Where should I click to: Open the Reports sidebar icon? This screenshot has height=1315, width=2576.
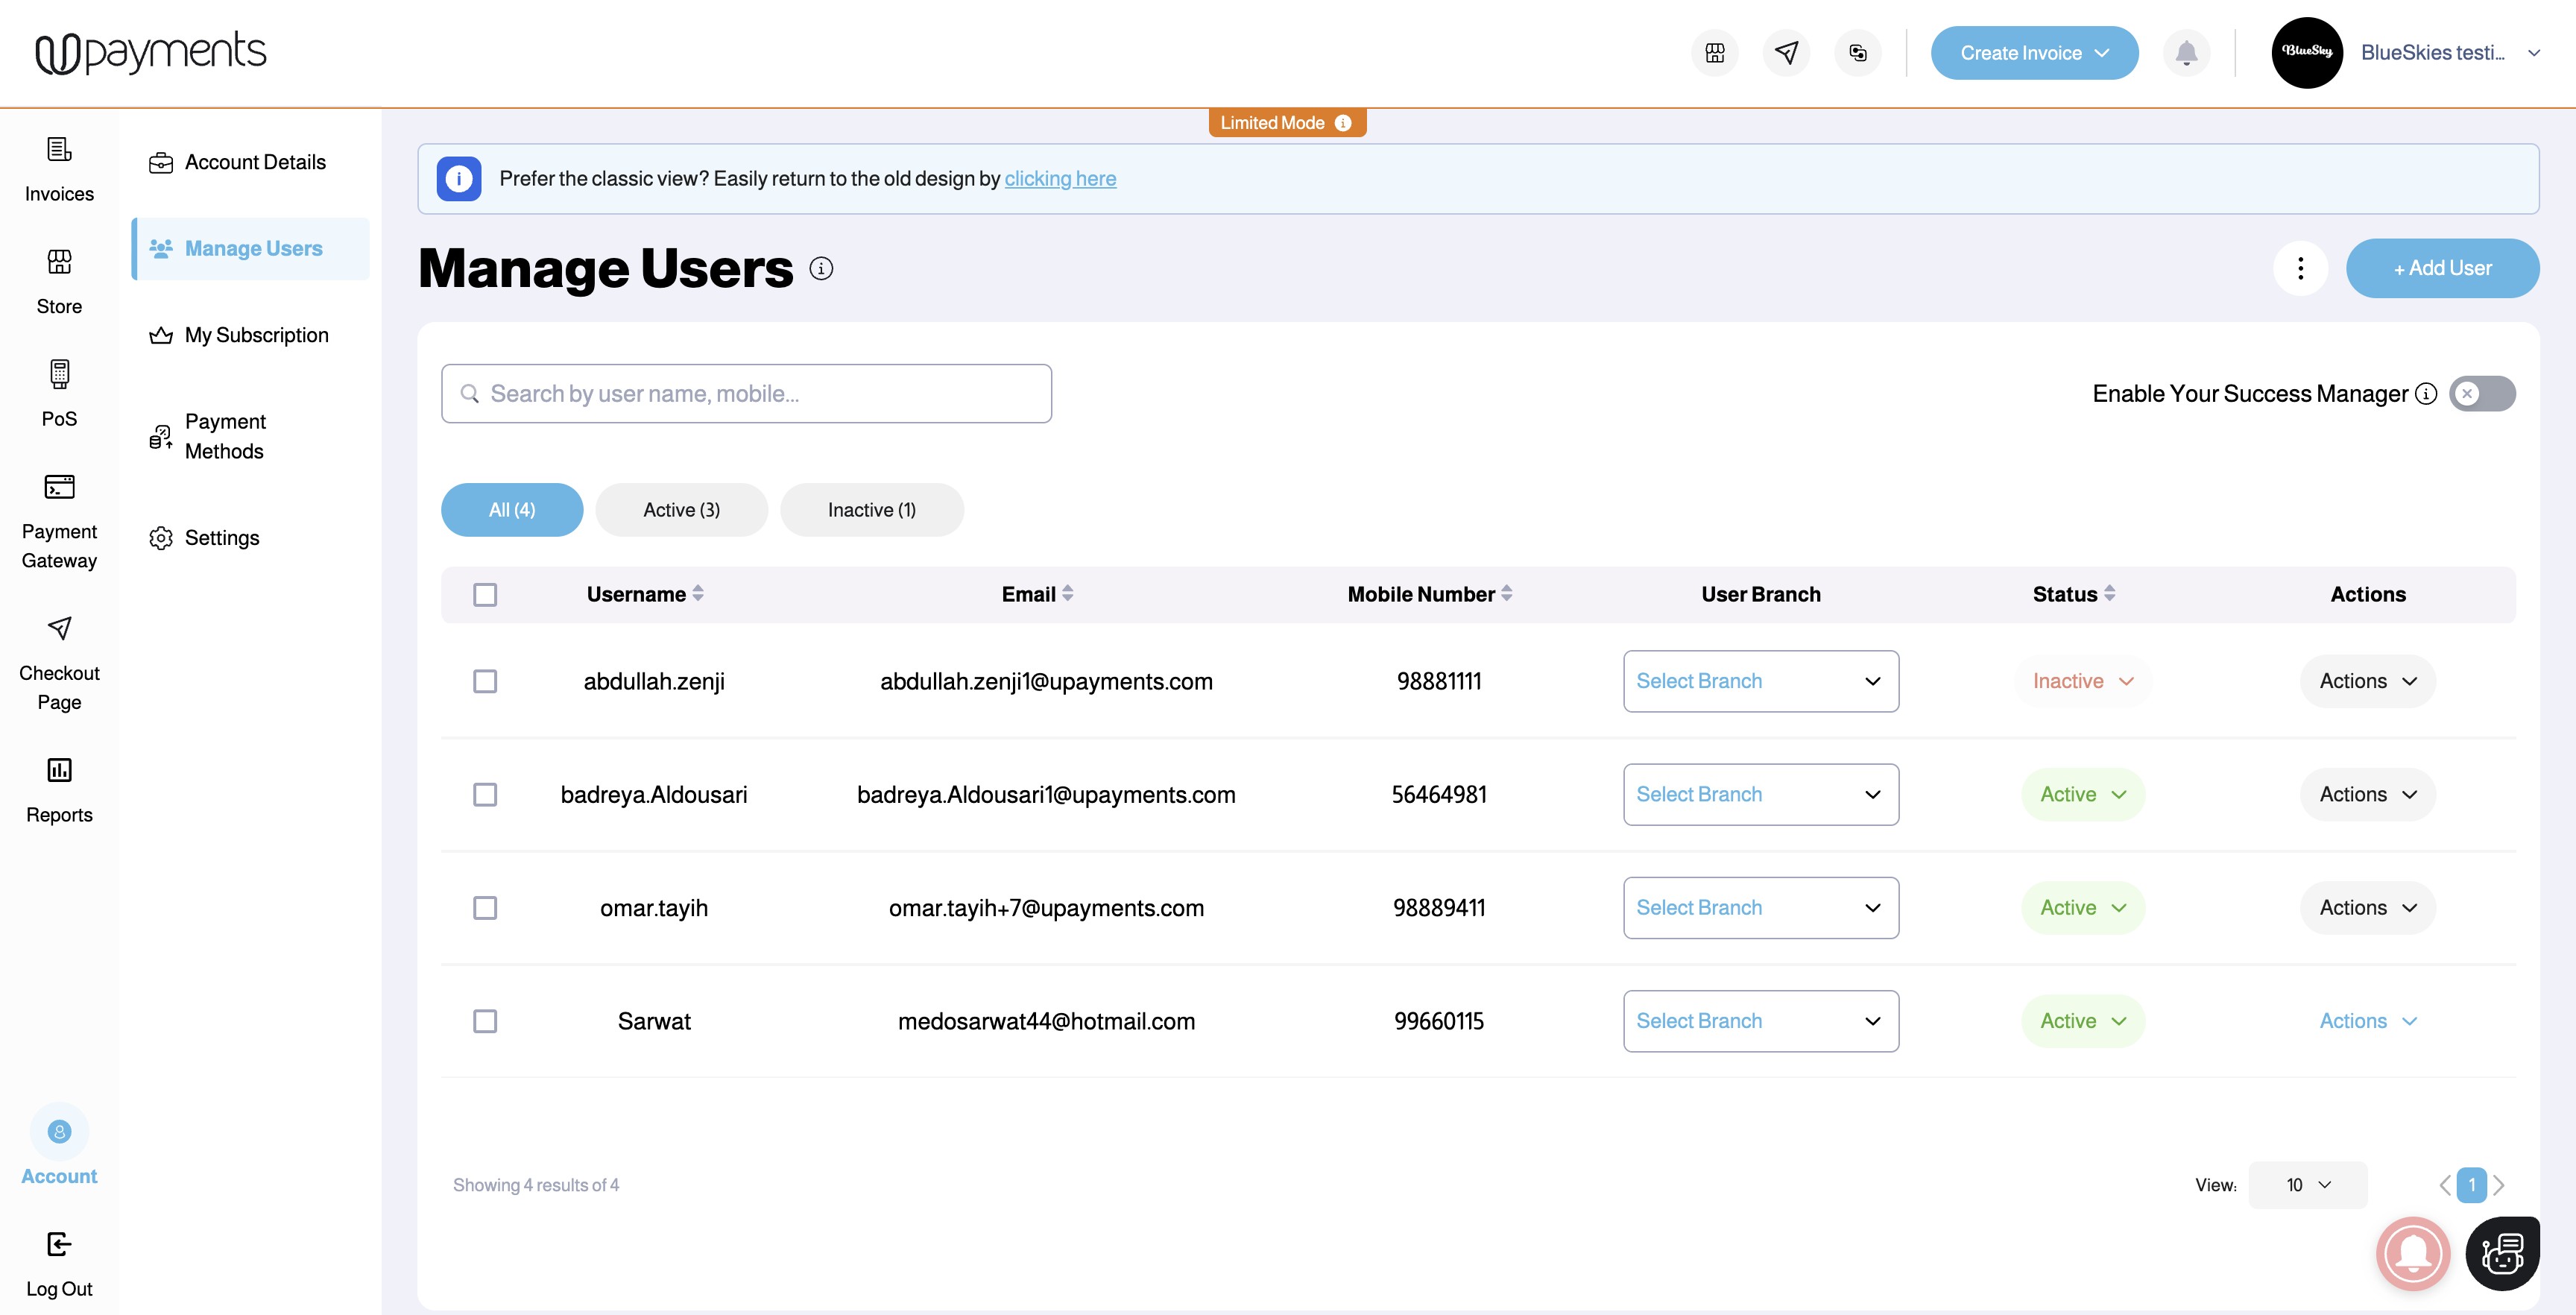59,771
